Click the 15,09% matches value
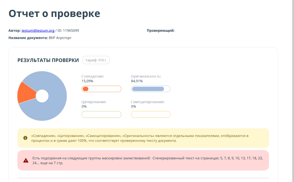Screen dimensions: 294x182 click(87, 81)
